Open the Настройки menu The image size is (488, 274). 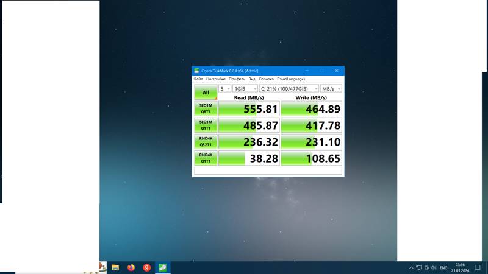(216, 79)
